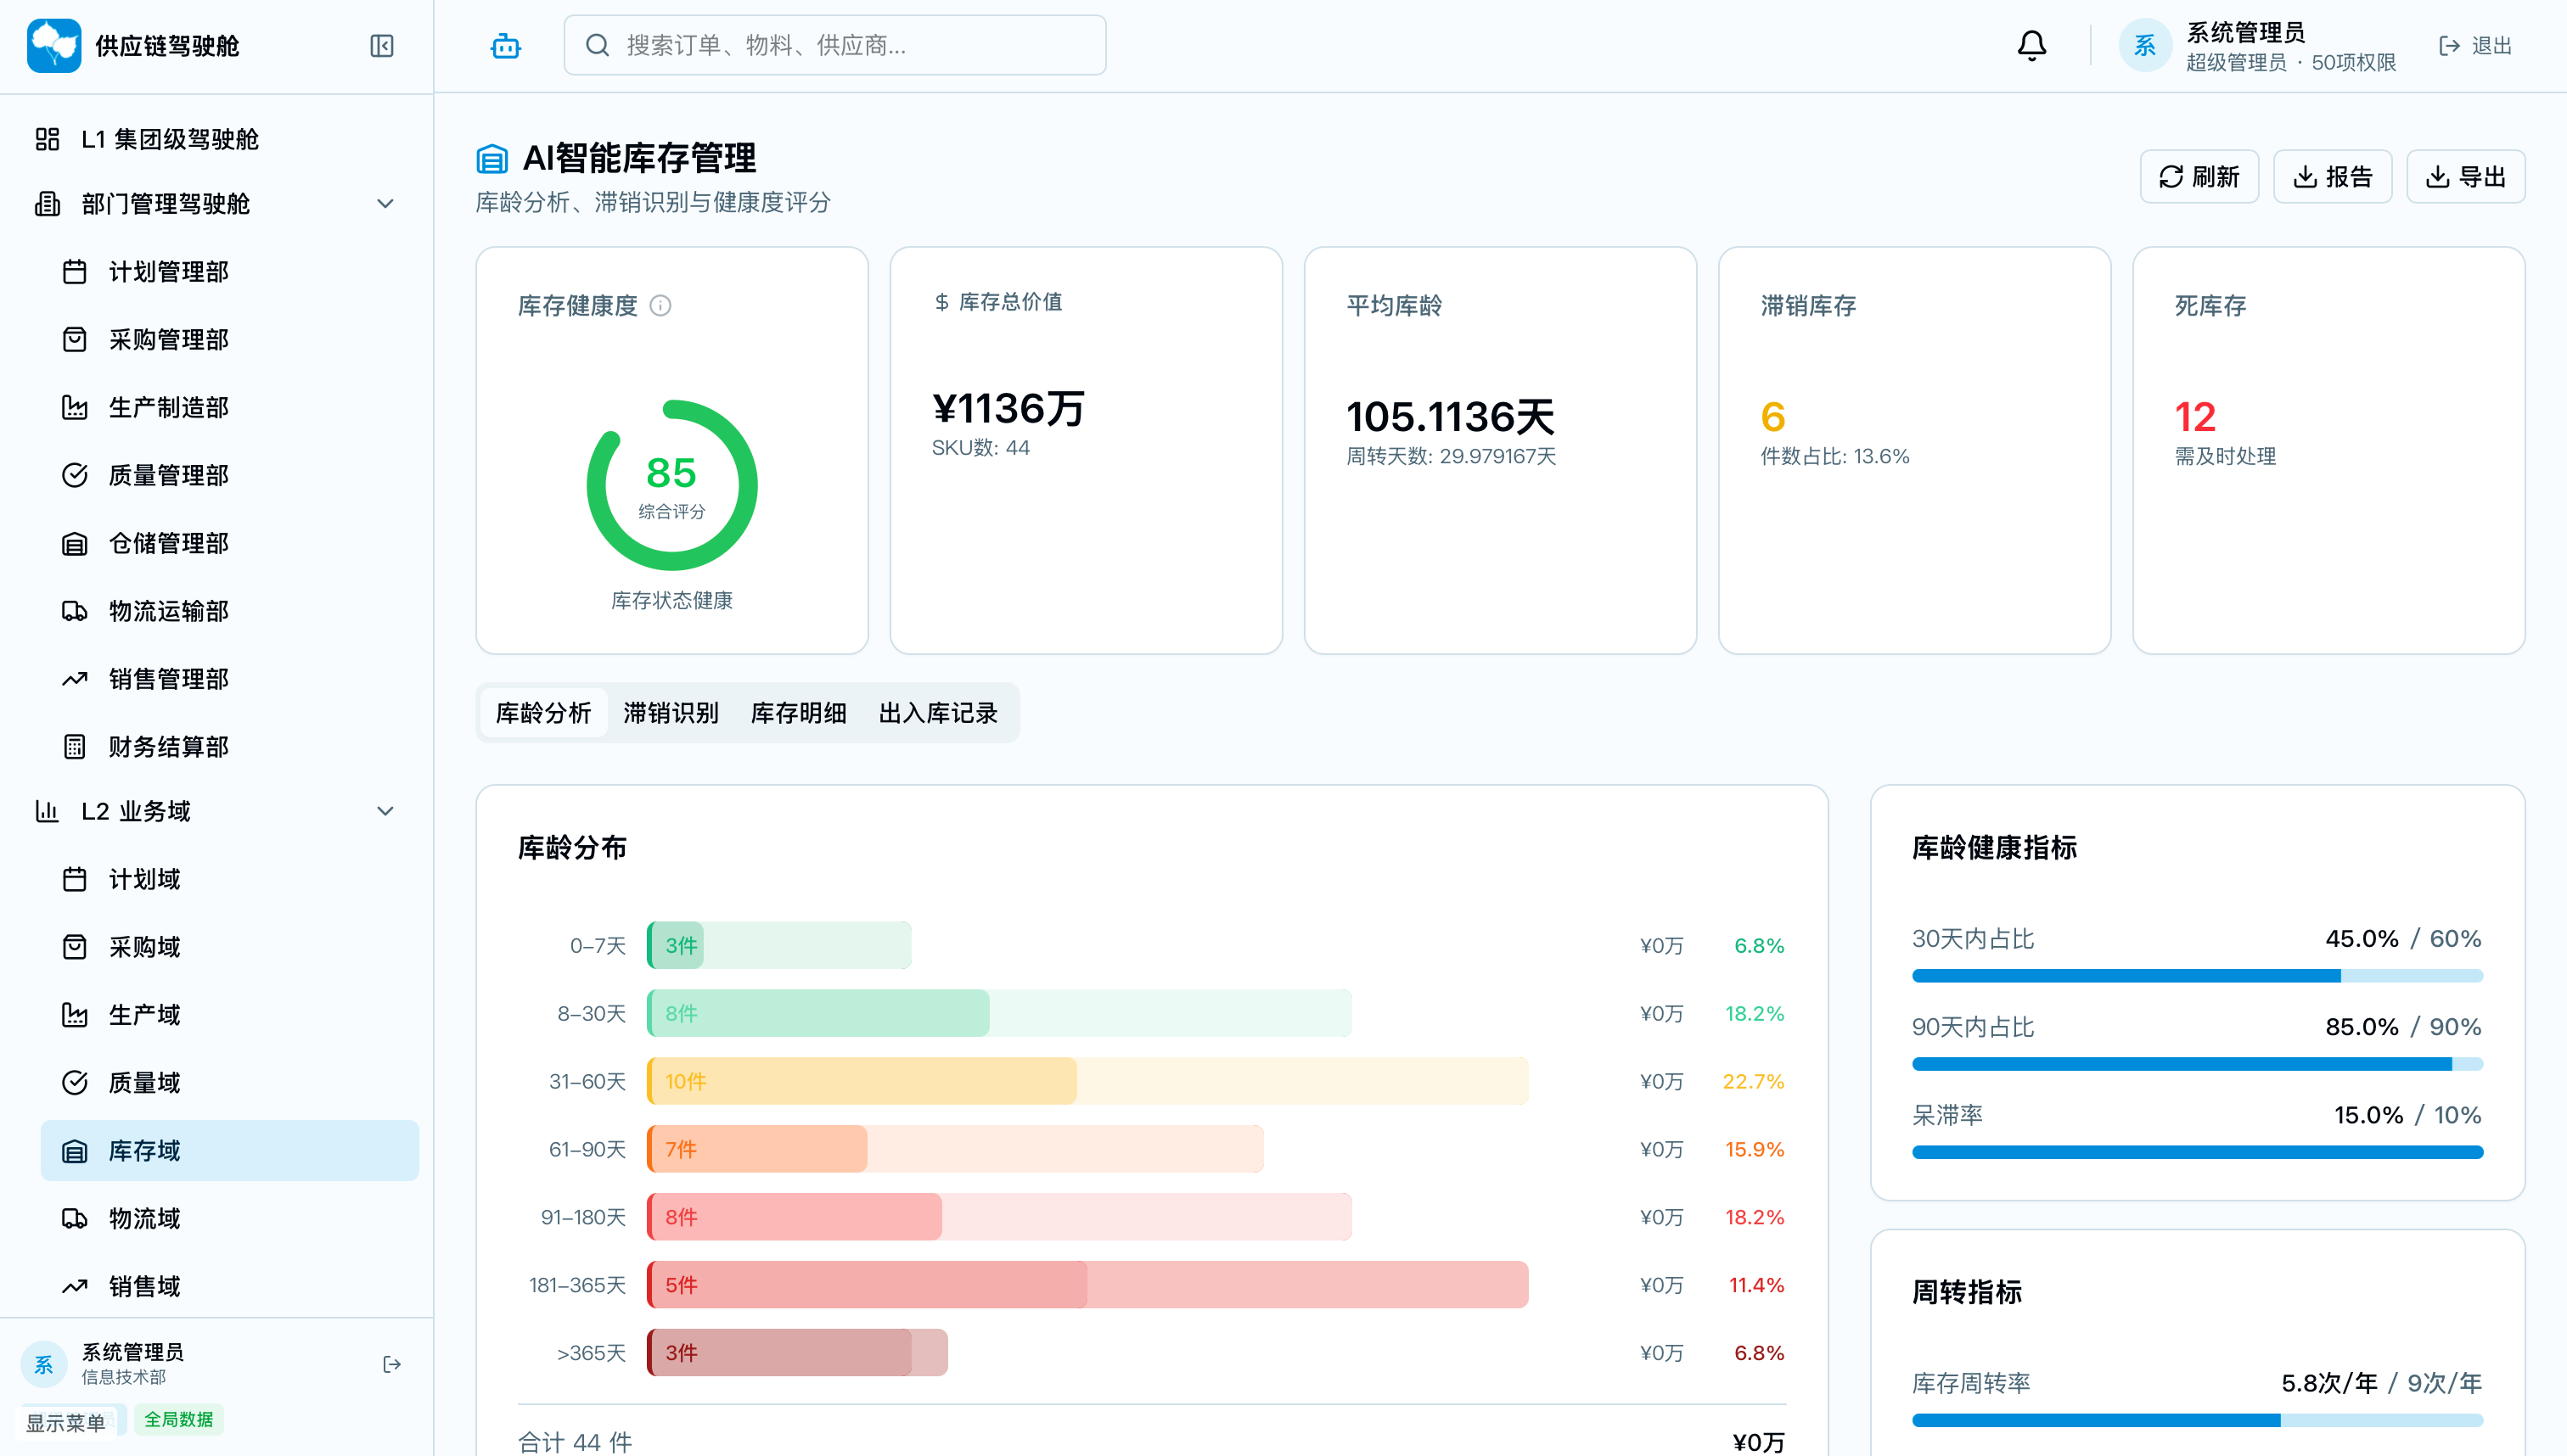Click the 合计 44 件 total text
Image resolution: width=2567 pixels, height=1456 pixels.
[x=574, y=1442]
